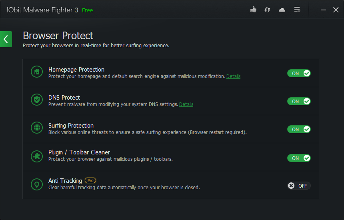Click the Plugin Toolbar Cleaner puzzle icon
This screenshot has height=220, width=344.
point(37,156)
